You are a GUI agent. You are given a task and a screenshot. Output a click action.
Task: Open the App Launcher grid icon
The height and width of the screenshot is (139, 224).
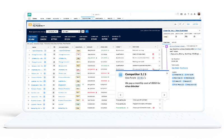pyautogui.click(x=29, y=18)
